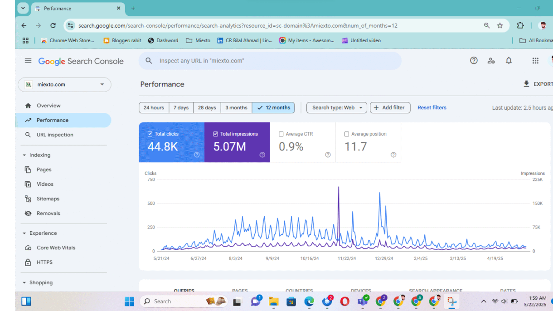Image resolution: width=553 pixels, height=311 pixels.
Task: Enable the Average CTR checkbox
Action: coord(281,134)
